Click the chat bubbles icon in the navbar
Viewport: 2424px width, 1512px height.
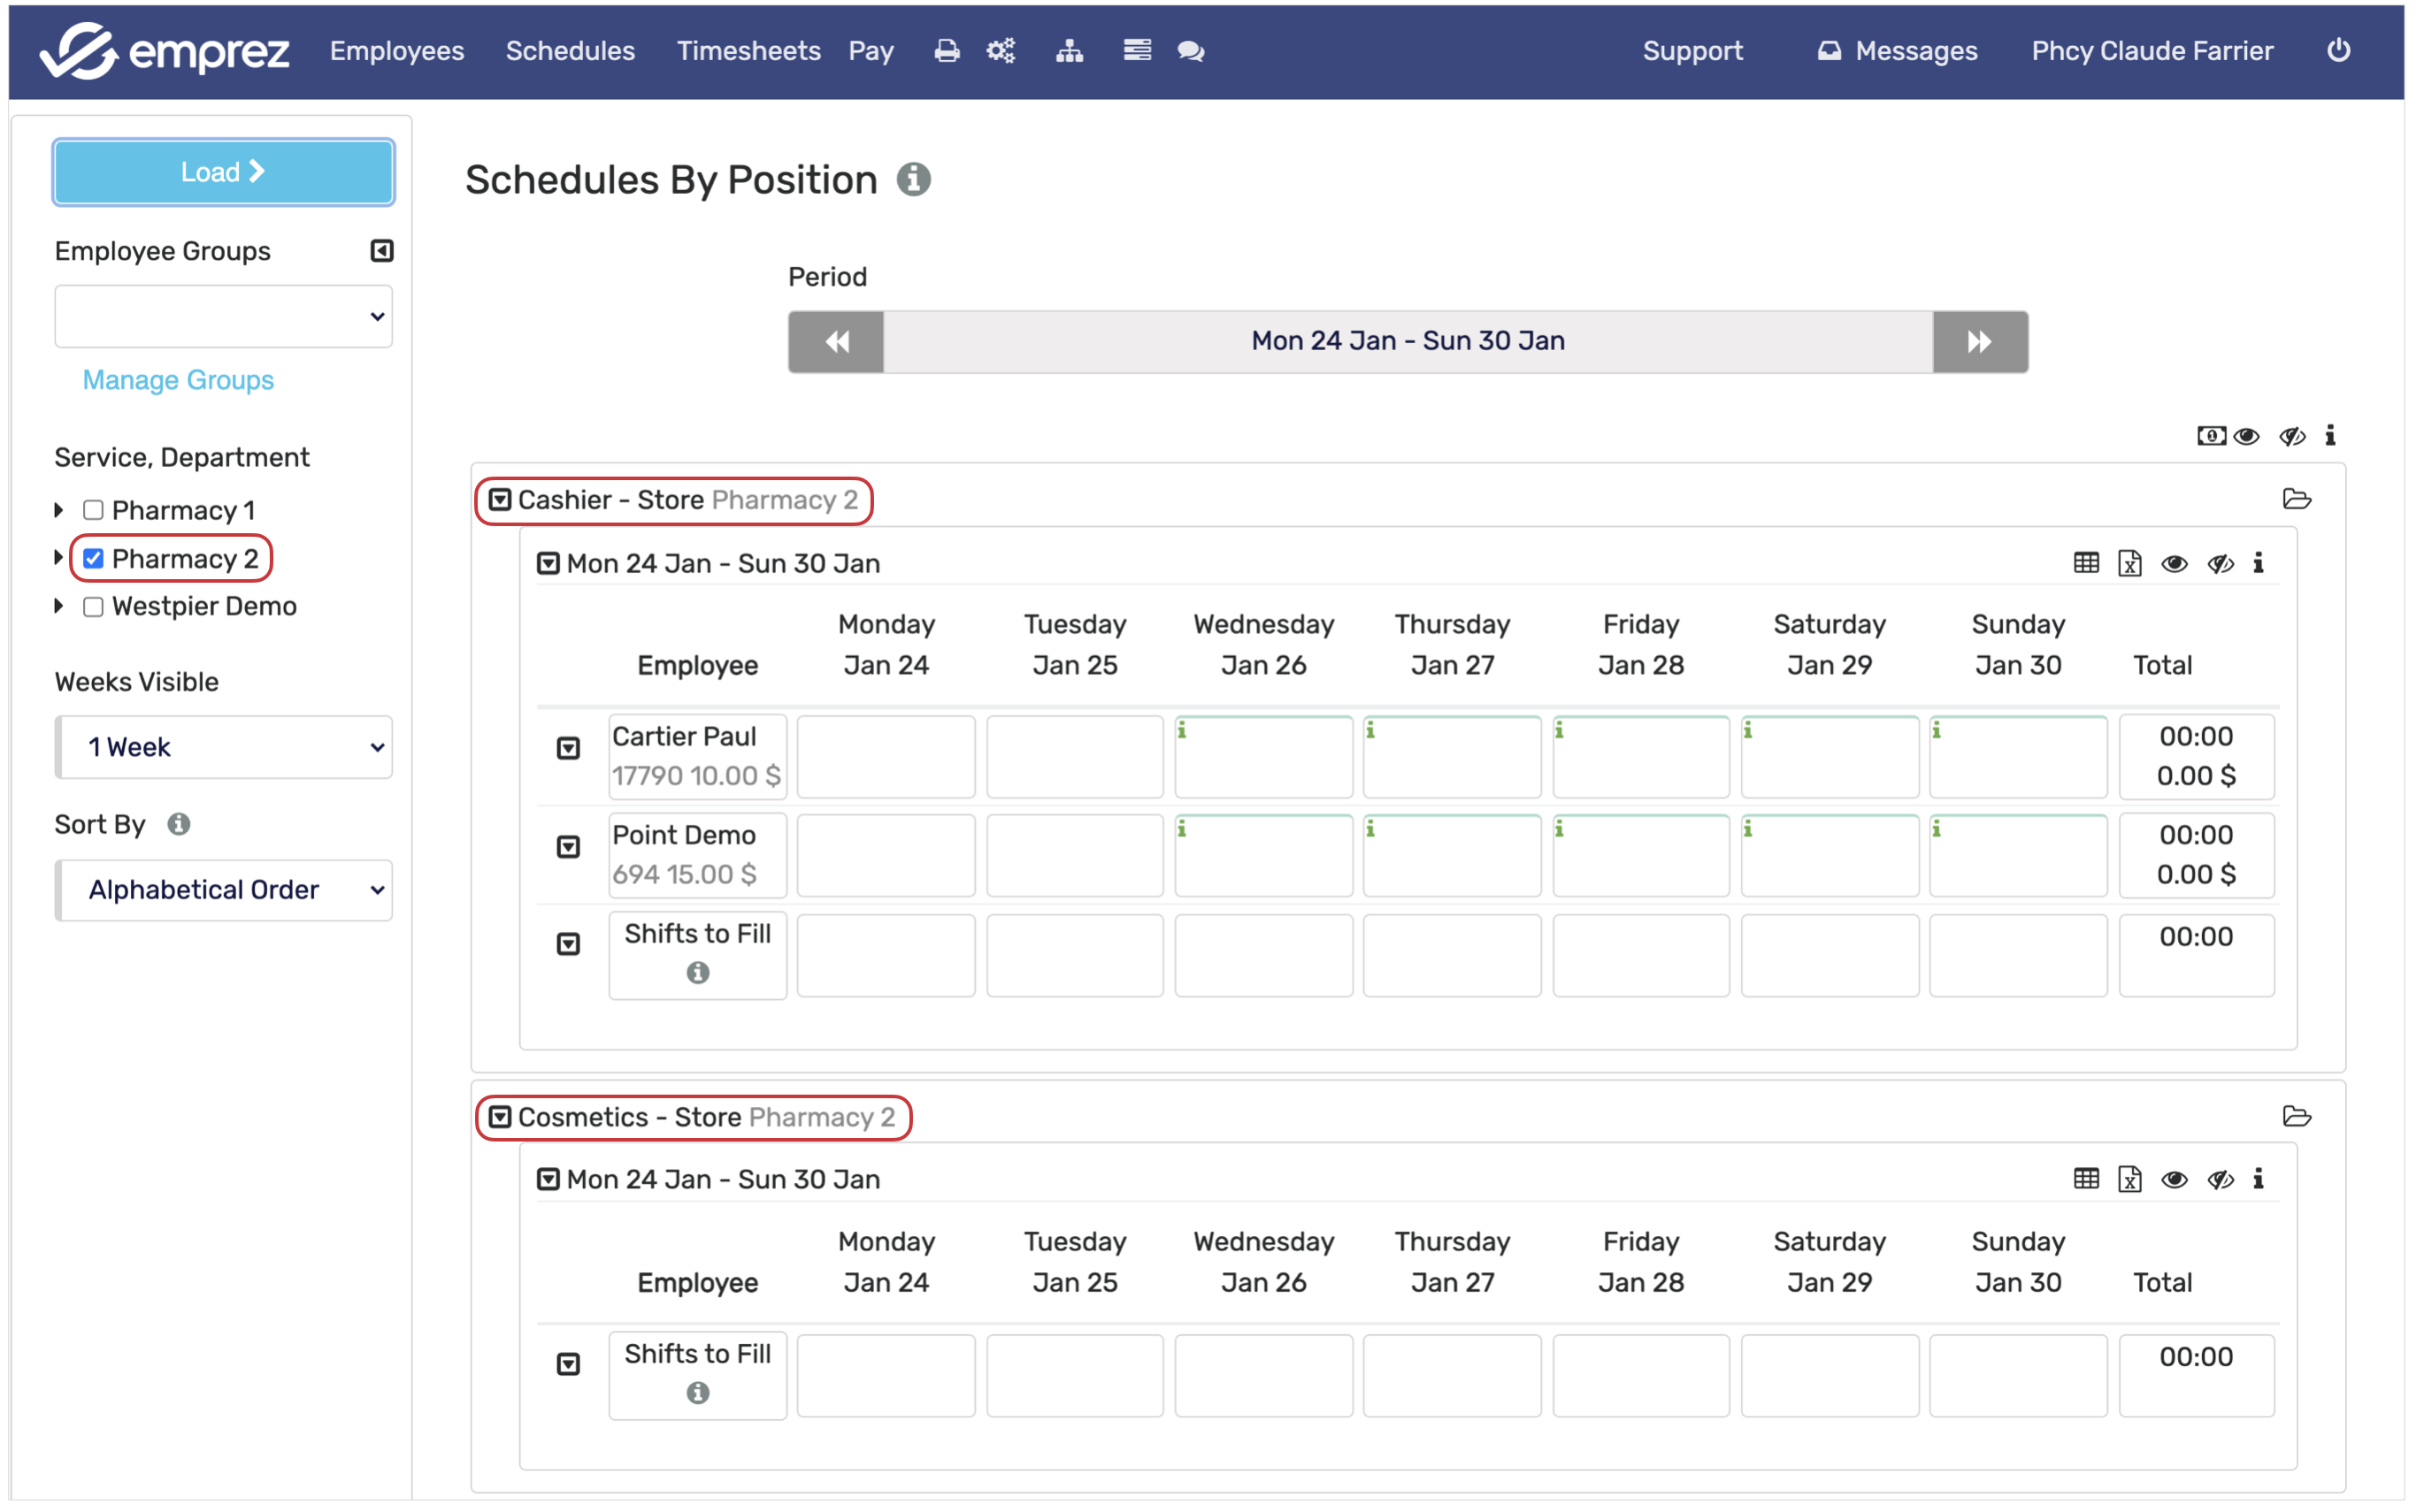click(1191, 51)
